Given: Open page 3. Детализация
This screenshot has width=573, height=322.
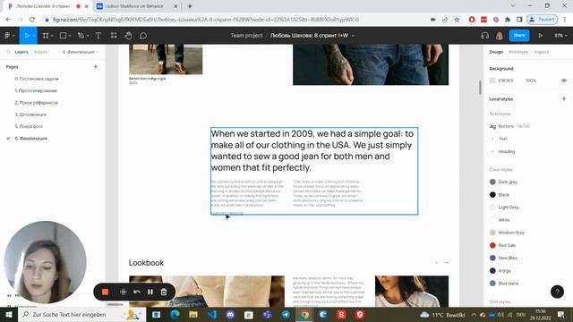Looking at the screenshot, I should (30, 114).
